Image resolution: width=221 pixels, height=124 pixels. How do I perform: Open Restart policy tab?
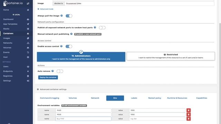[x=155, y=98]
